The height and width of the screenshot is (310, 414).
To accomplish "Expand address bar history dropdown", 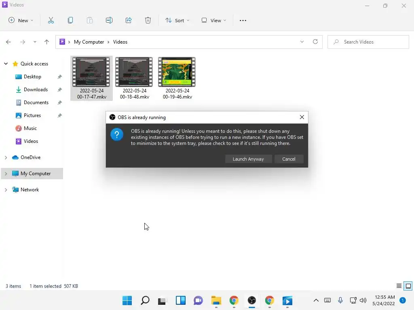I will point(302,42).
